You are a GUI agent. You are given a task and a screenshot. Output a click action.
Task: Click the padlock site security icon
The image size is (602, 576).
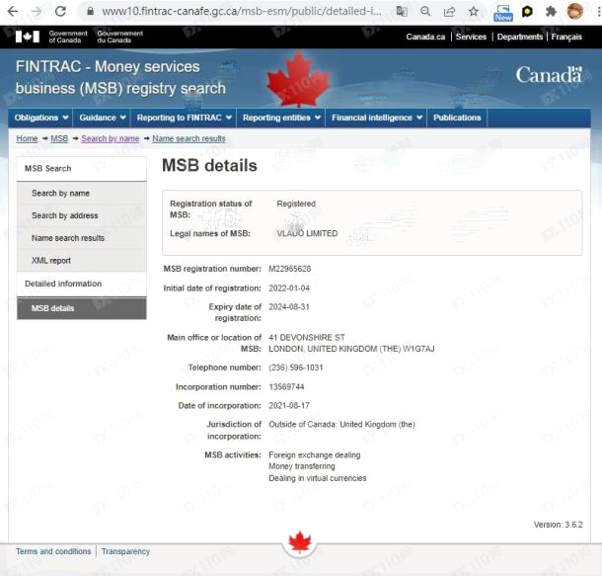(x=90, y=12)
